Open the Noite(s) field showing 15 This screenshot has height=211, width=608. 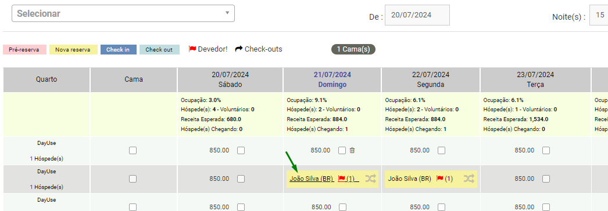tap(599, 16)
